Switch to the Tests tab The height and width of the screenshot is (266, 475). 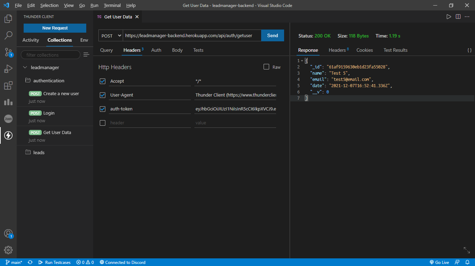[198, 50]
